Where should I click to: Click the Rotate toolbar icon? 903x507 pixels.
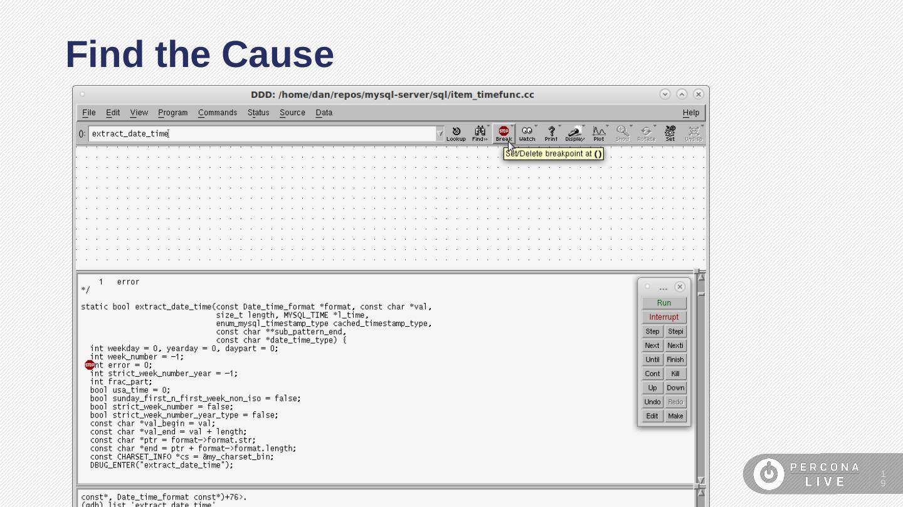point(647,133)
